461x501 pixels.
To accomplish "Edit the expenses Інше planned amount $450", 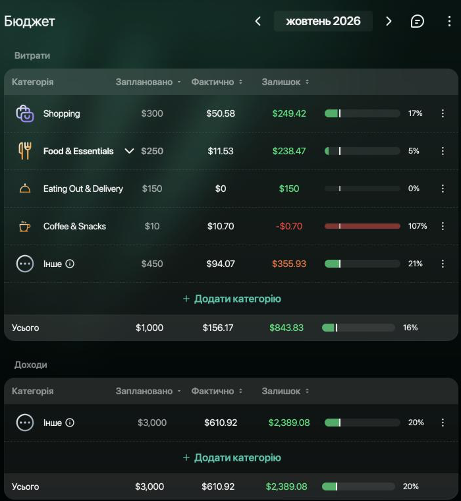I will point(152,264).
